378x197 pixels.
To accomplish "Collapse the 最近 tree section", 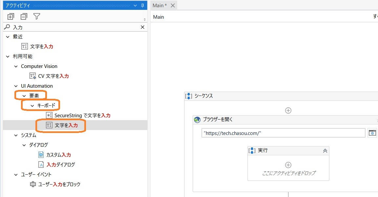I will (x=8, y=36).
